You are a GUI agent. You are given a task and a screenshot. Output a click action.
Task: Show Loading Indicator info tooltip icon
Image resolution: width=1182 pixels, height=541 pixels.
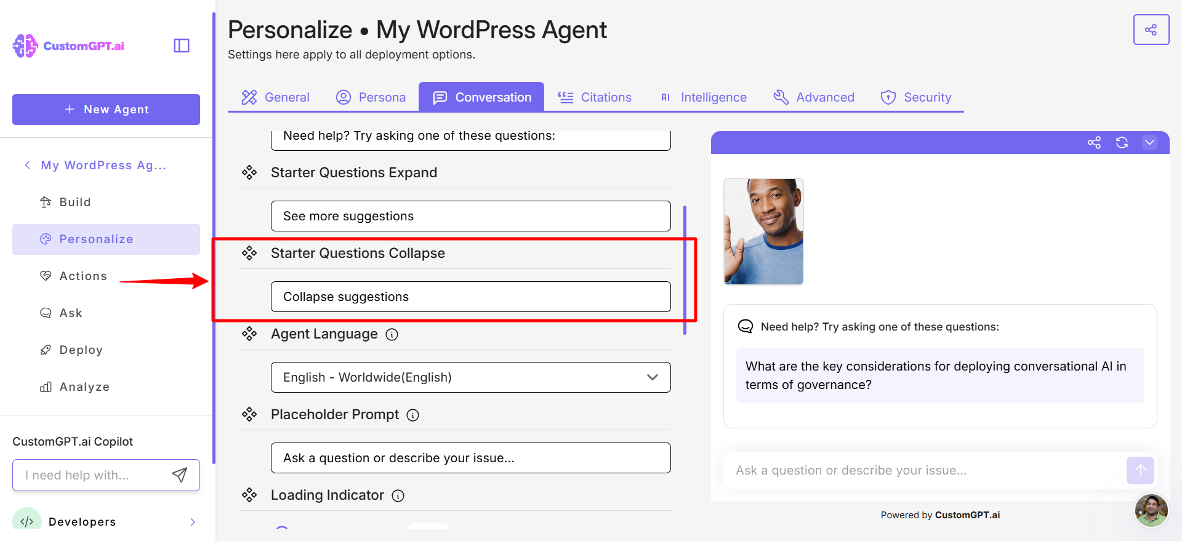398,495
